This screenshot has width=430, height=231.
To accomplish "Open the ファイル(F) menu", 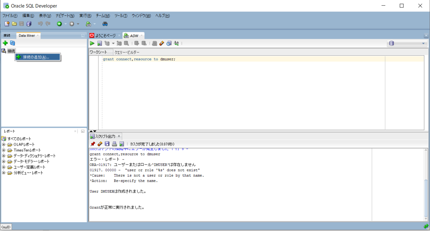I will coord(10,16).
